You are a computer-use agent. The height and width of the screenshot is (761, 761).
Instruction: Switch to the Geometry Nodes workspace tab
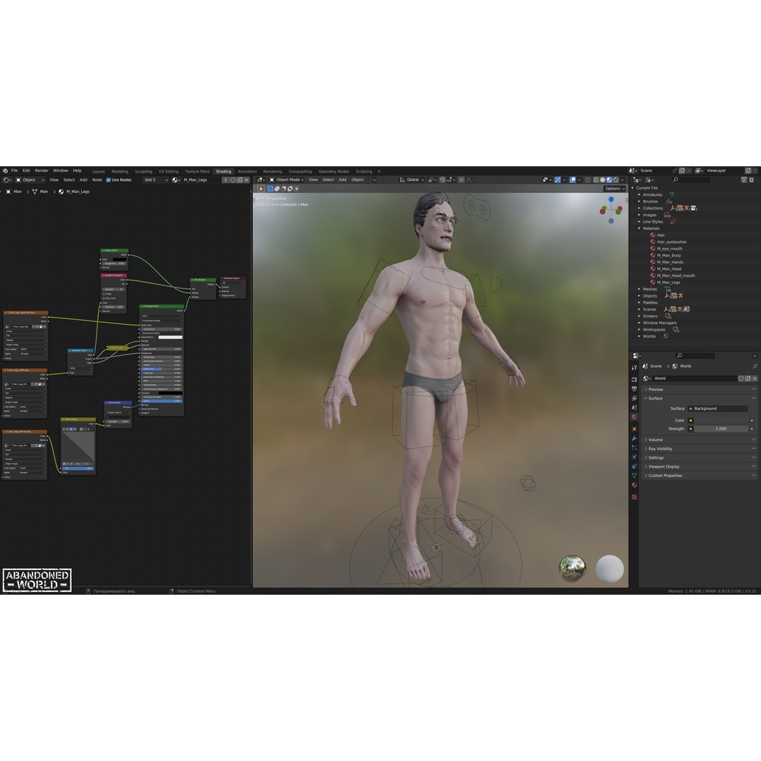333,171
